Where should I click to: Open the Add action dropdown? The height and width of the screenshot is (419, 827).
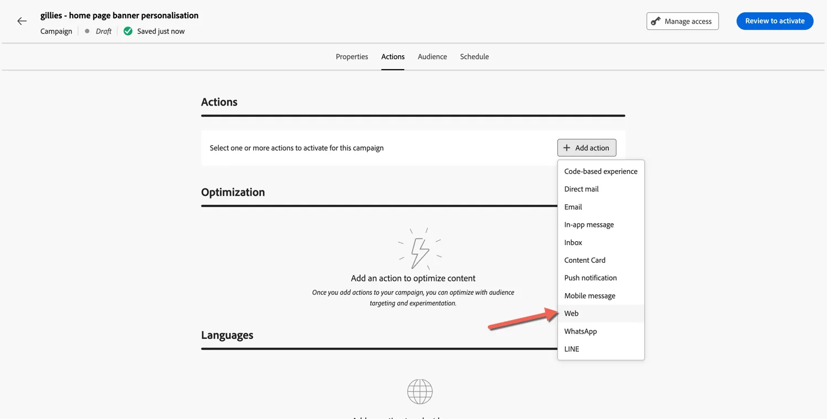[587, 148]
